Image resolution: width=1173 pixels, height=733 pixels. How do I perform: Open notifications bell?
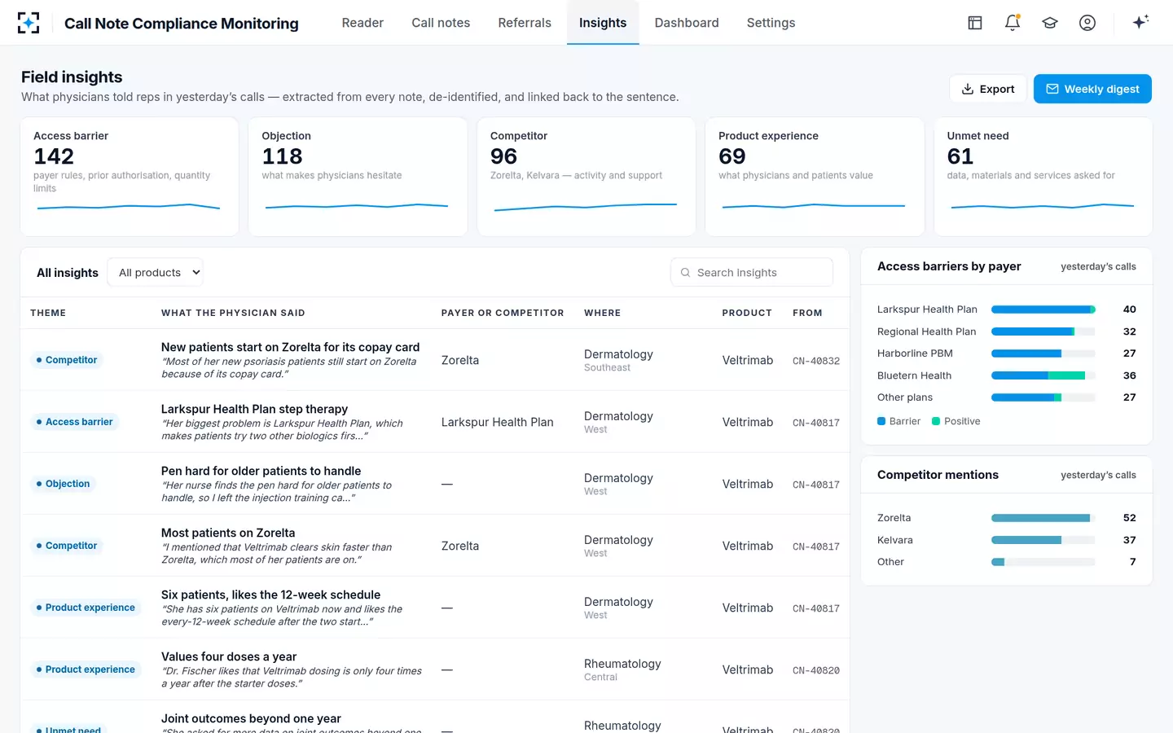(x=1013, y=23)
